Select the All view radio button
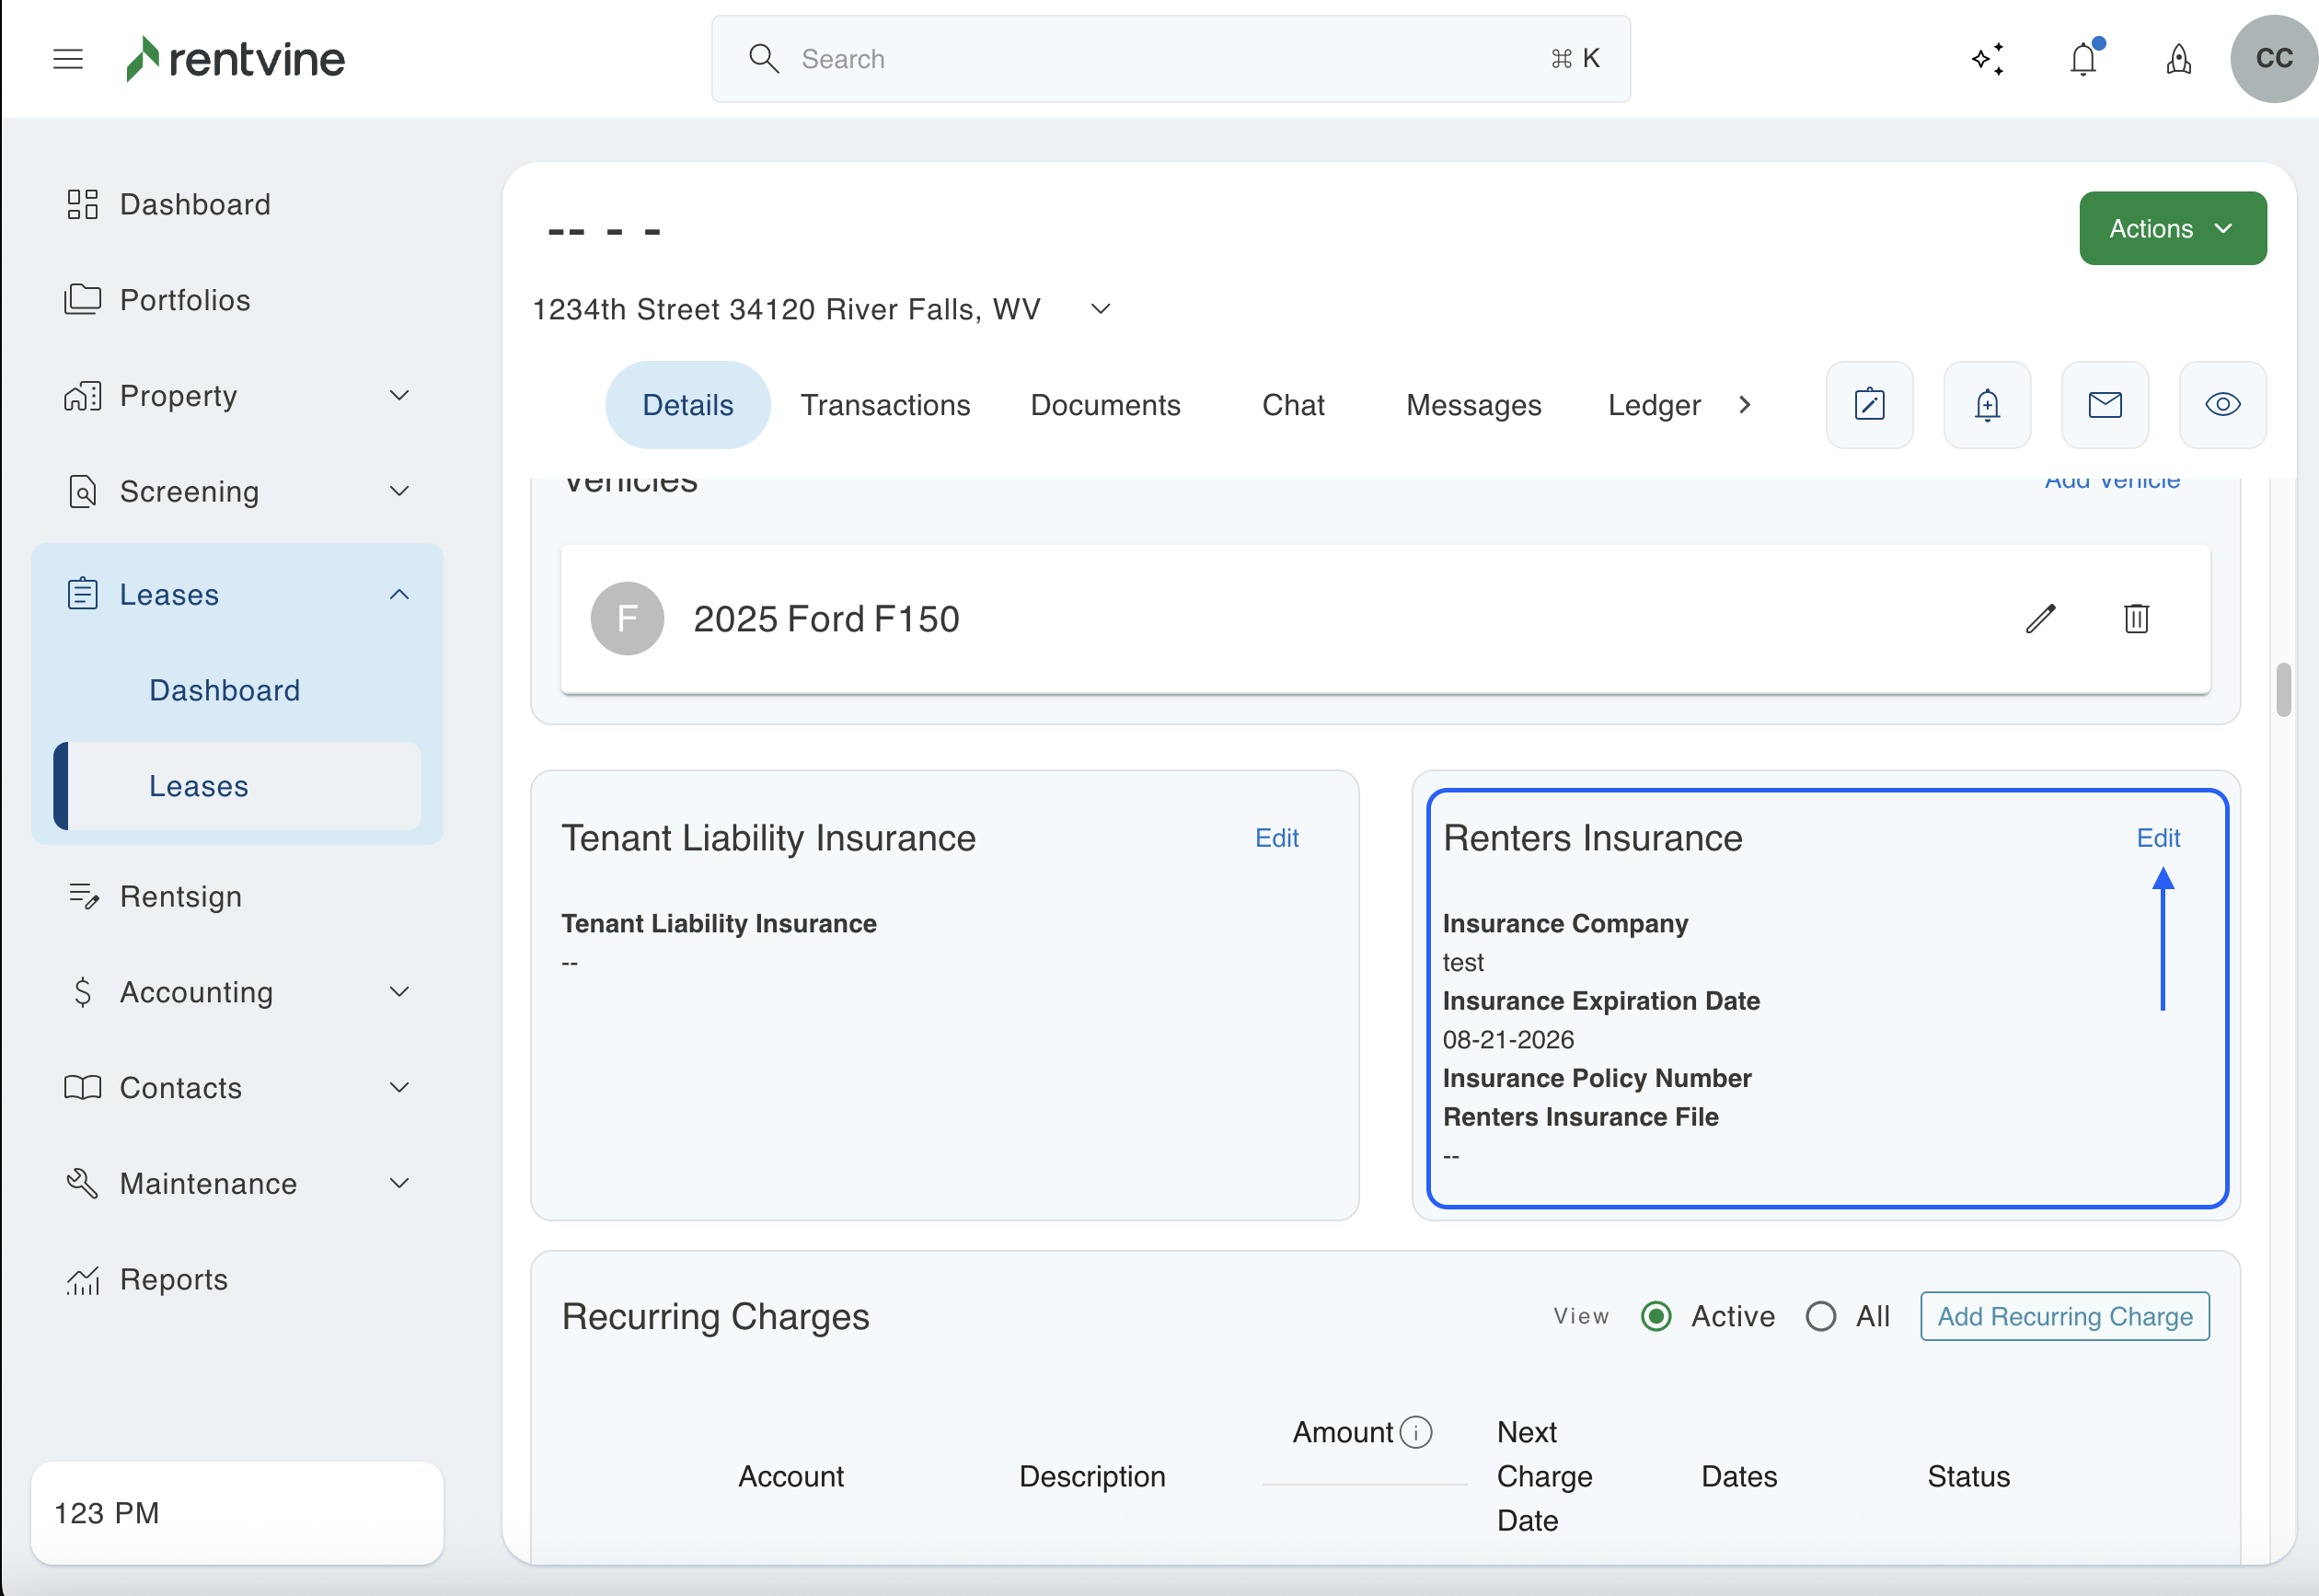Viewport: 2319px width, 1596px height. 1820,1316
